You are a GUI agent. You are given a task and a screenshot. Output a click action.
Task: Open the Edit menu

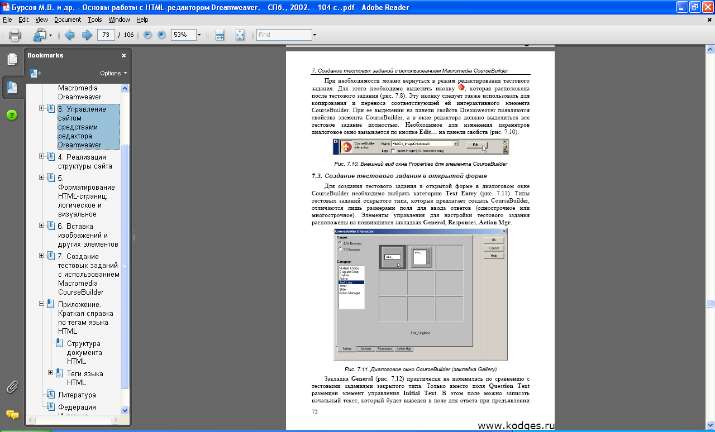coord(23,20)
